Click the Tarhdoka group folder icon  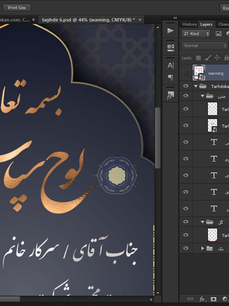pos(203,86)
